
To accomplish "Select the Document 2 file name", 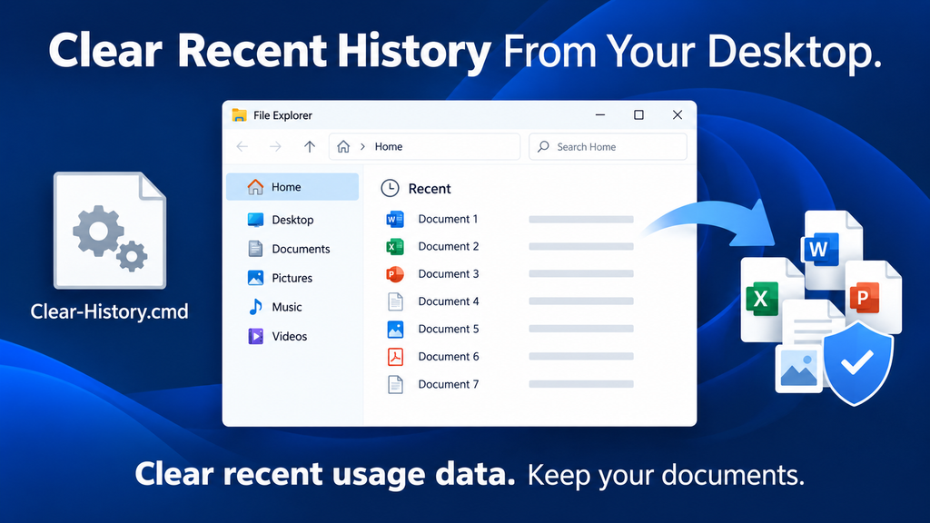I will point(448,246).
